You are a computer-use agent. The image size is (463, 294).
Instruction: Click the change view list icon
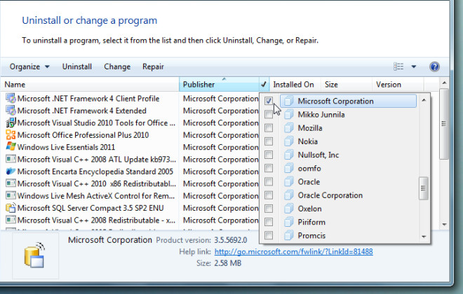coord(398,66)
